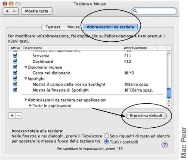
Task: Click the ⌘^D shortcut value
Action: tap(129, 73)
